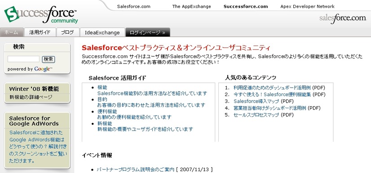The image size is (371, 173).
Task: Click the '検索' sidebar box heading
Action: tap(19, 47)
